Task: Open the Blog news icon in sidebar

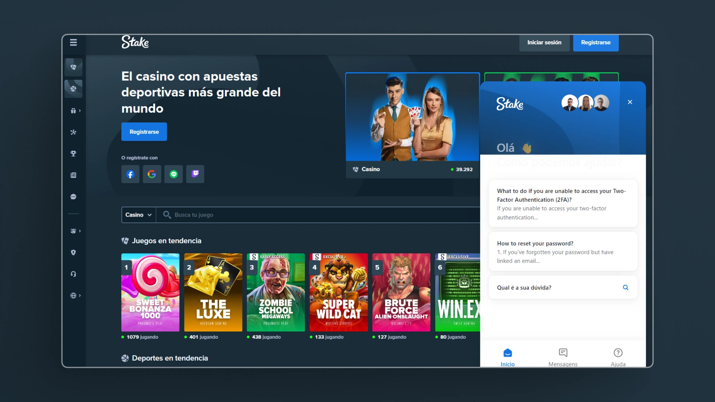Action: pos(73,175)
